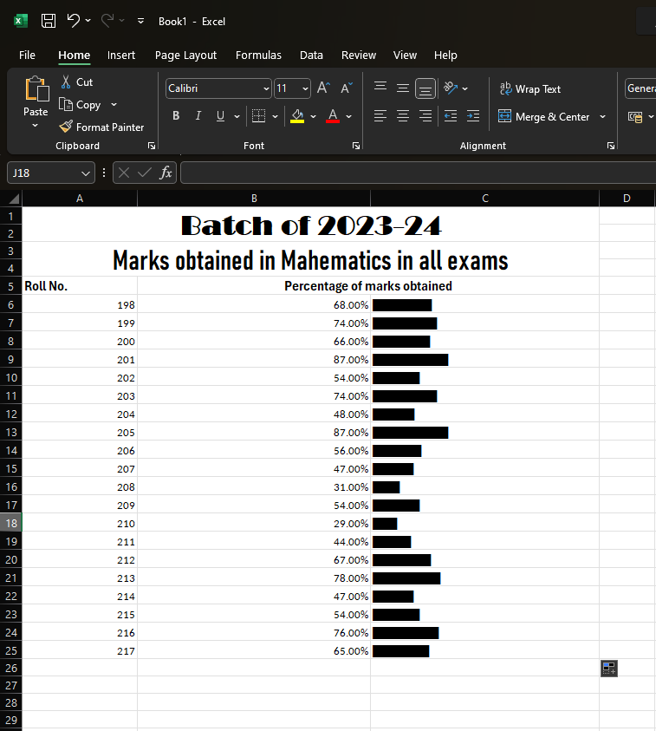Select column B header
This screenshot has height=731, width=656.
[254, 198]
